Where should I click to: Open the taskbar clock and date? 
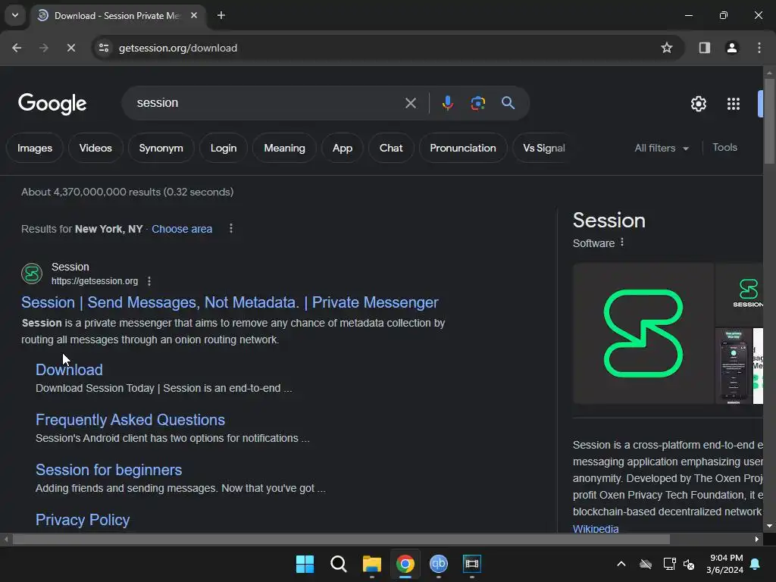tap(724, 564)
